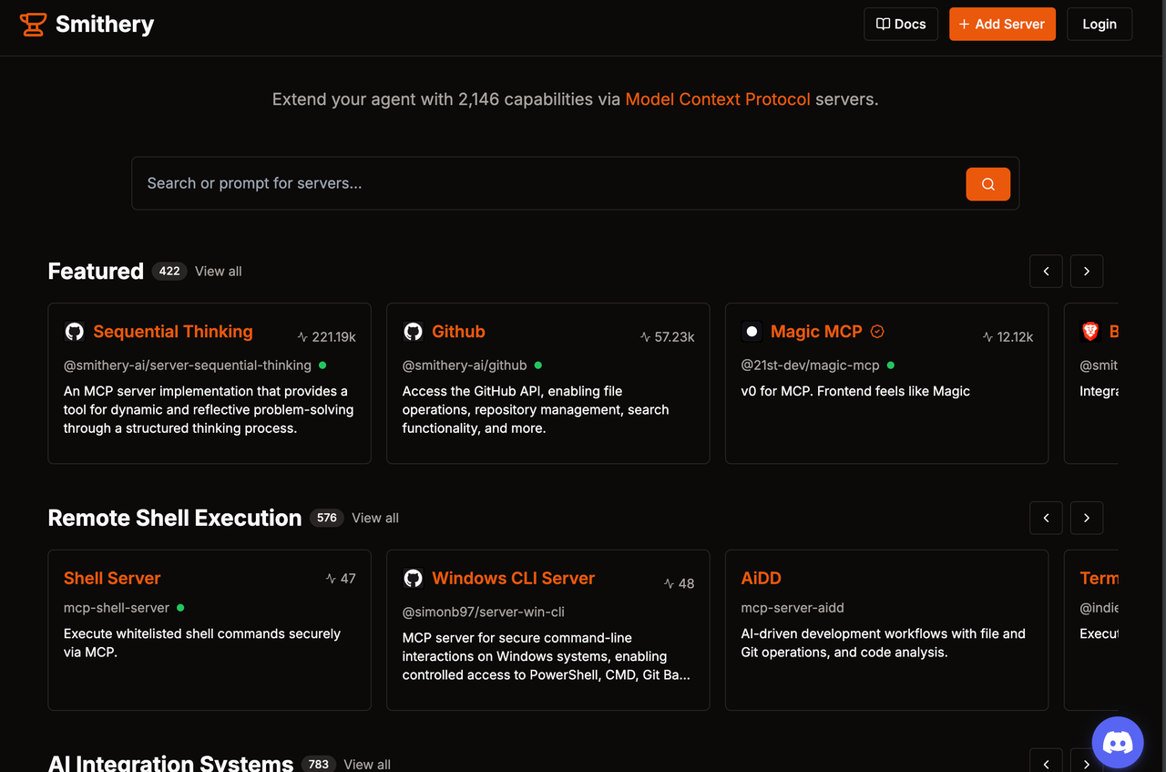The image size is (1166, 772).
Task: Next Remote Shell Execution servers chevron
Action: tap(1087, 518)
